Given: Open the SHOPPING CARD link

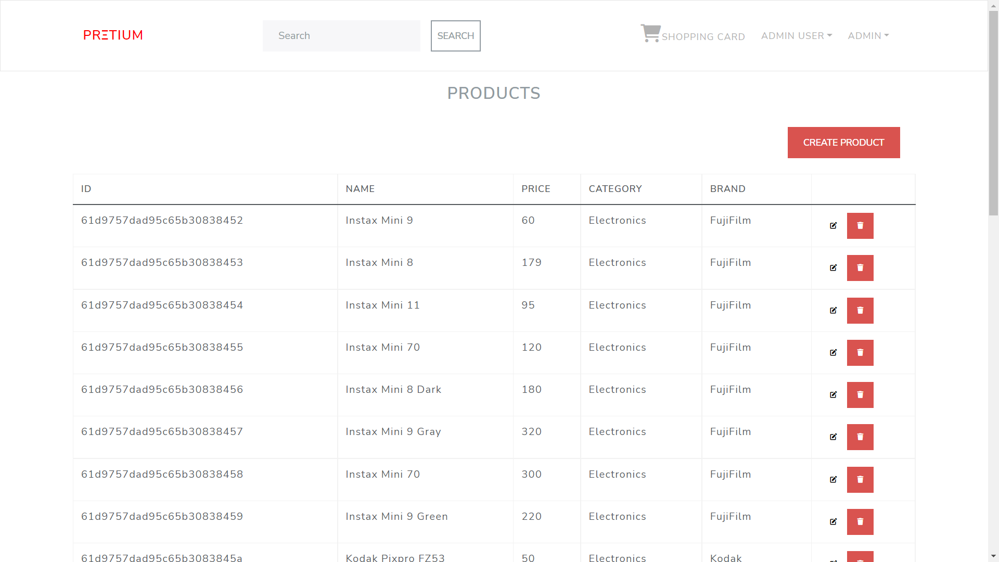Looking at the screenshot, I should click(703, 36).
